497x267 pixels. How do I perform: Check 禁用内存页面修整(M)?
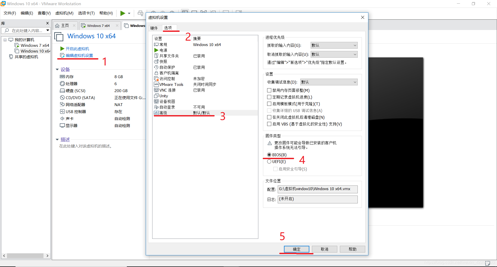[269, 90]
